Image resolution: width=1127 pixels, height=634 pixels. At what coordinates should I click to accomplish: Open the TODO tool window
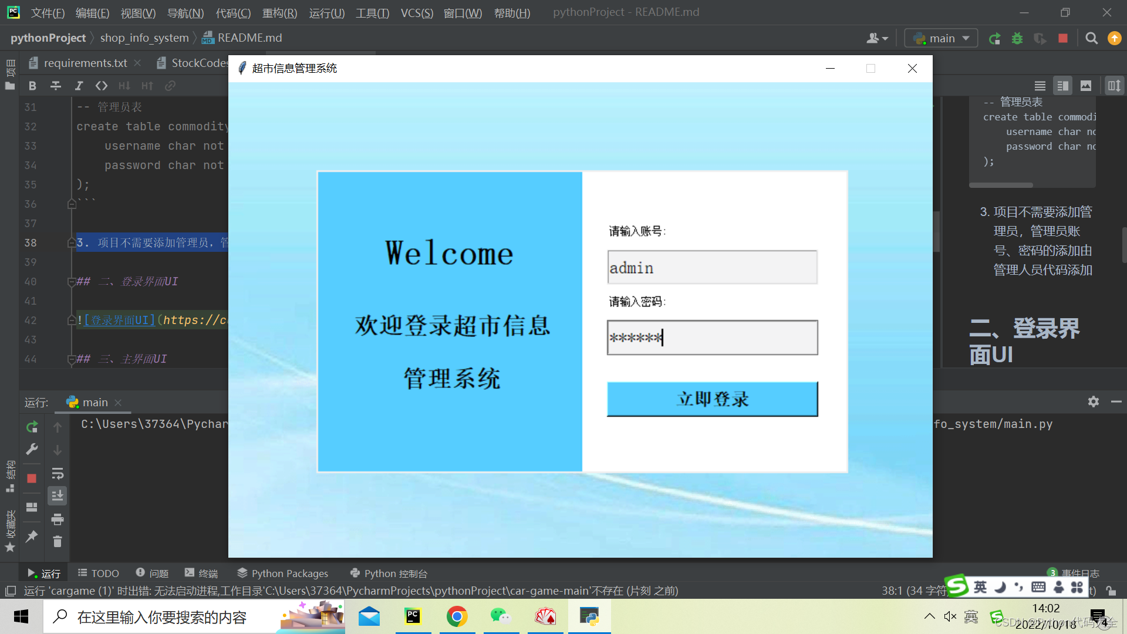click(99, 573)
